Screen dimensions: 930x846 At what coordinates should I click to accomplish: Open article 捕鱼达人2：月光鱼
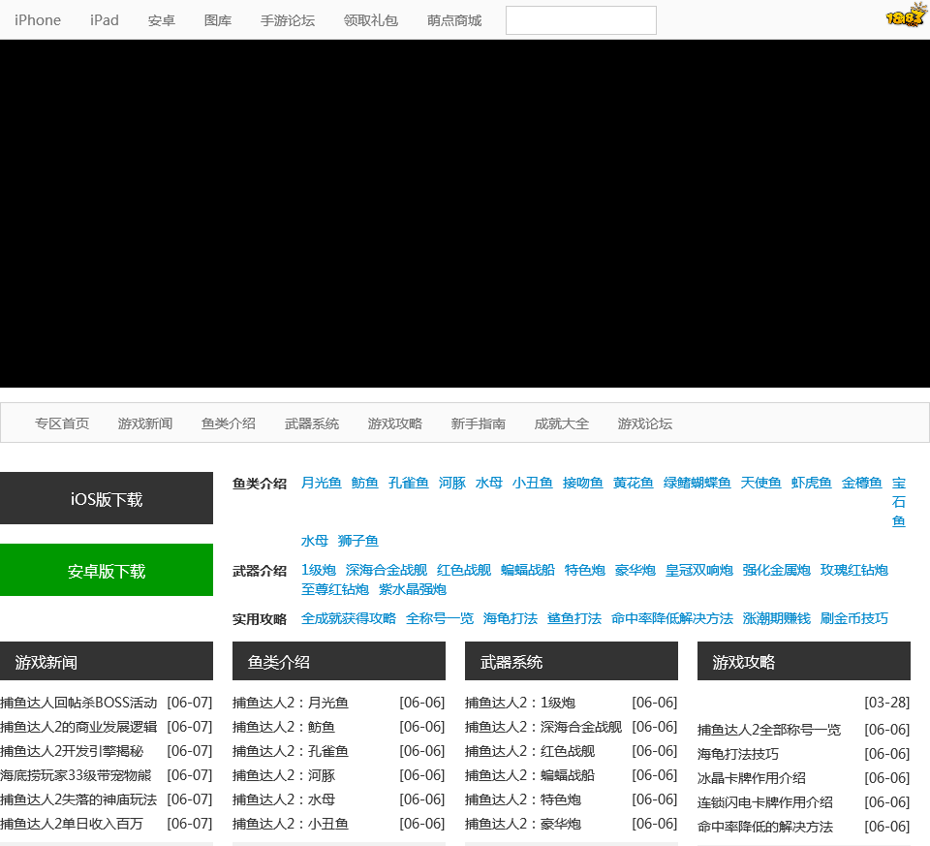click(291, 703)
